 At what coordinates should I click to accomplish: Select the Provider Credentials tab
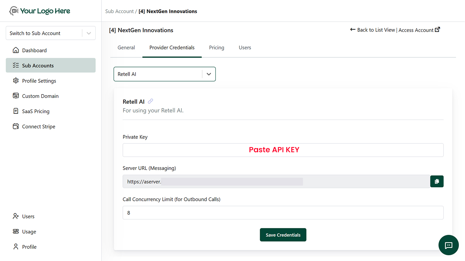pos(172,48)
